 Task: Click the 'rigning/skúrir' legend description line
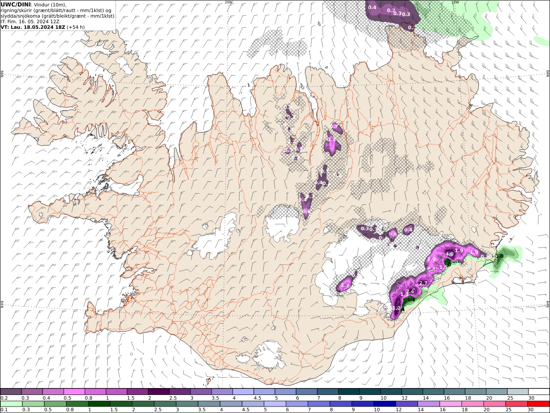click(55, 10)
